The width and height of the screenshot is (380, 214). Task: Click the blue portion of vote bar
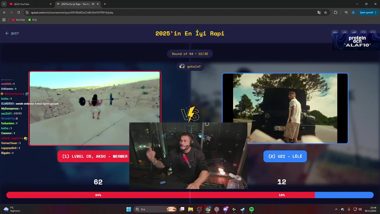344,195
